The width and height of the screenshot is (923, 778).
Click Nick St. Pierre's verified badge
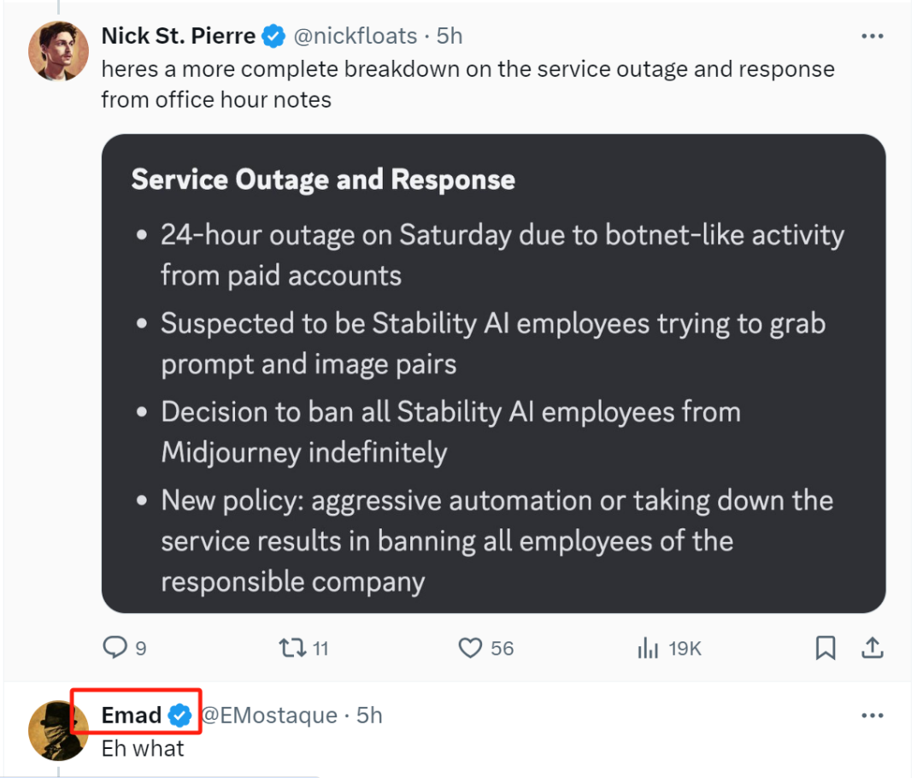(273, 36)
